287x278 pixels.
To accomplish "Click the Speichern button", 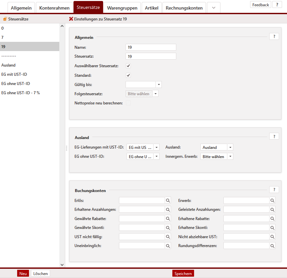I will click(183, 273).
